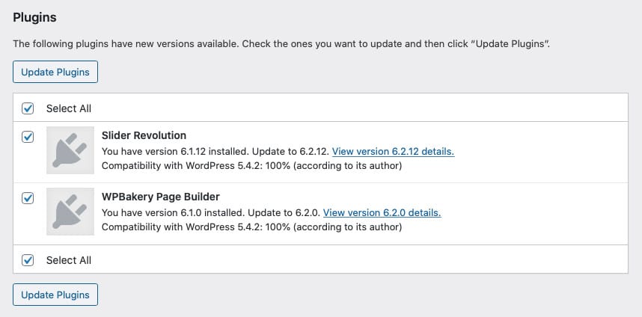Viewport: 642px width, 317px height.
Task: Click the bottom Select All label
Action: coord(69,260)
